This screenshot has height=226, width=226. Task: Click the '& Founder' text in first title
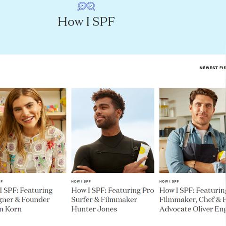[x=32, y=200]
